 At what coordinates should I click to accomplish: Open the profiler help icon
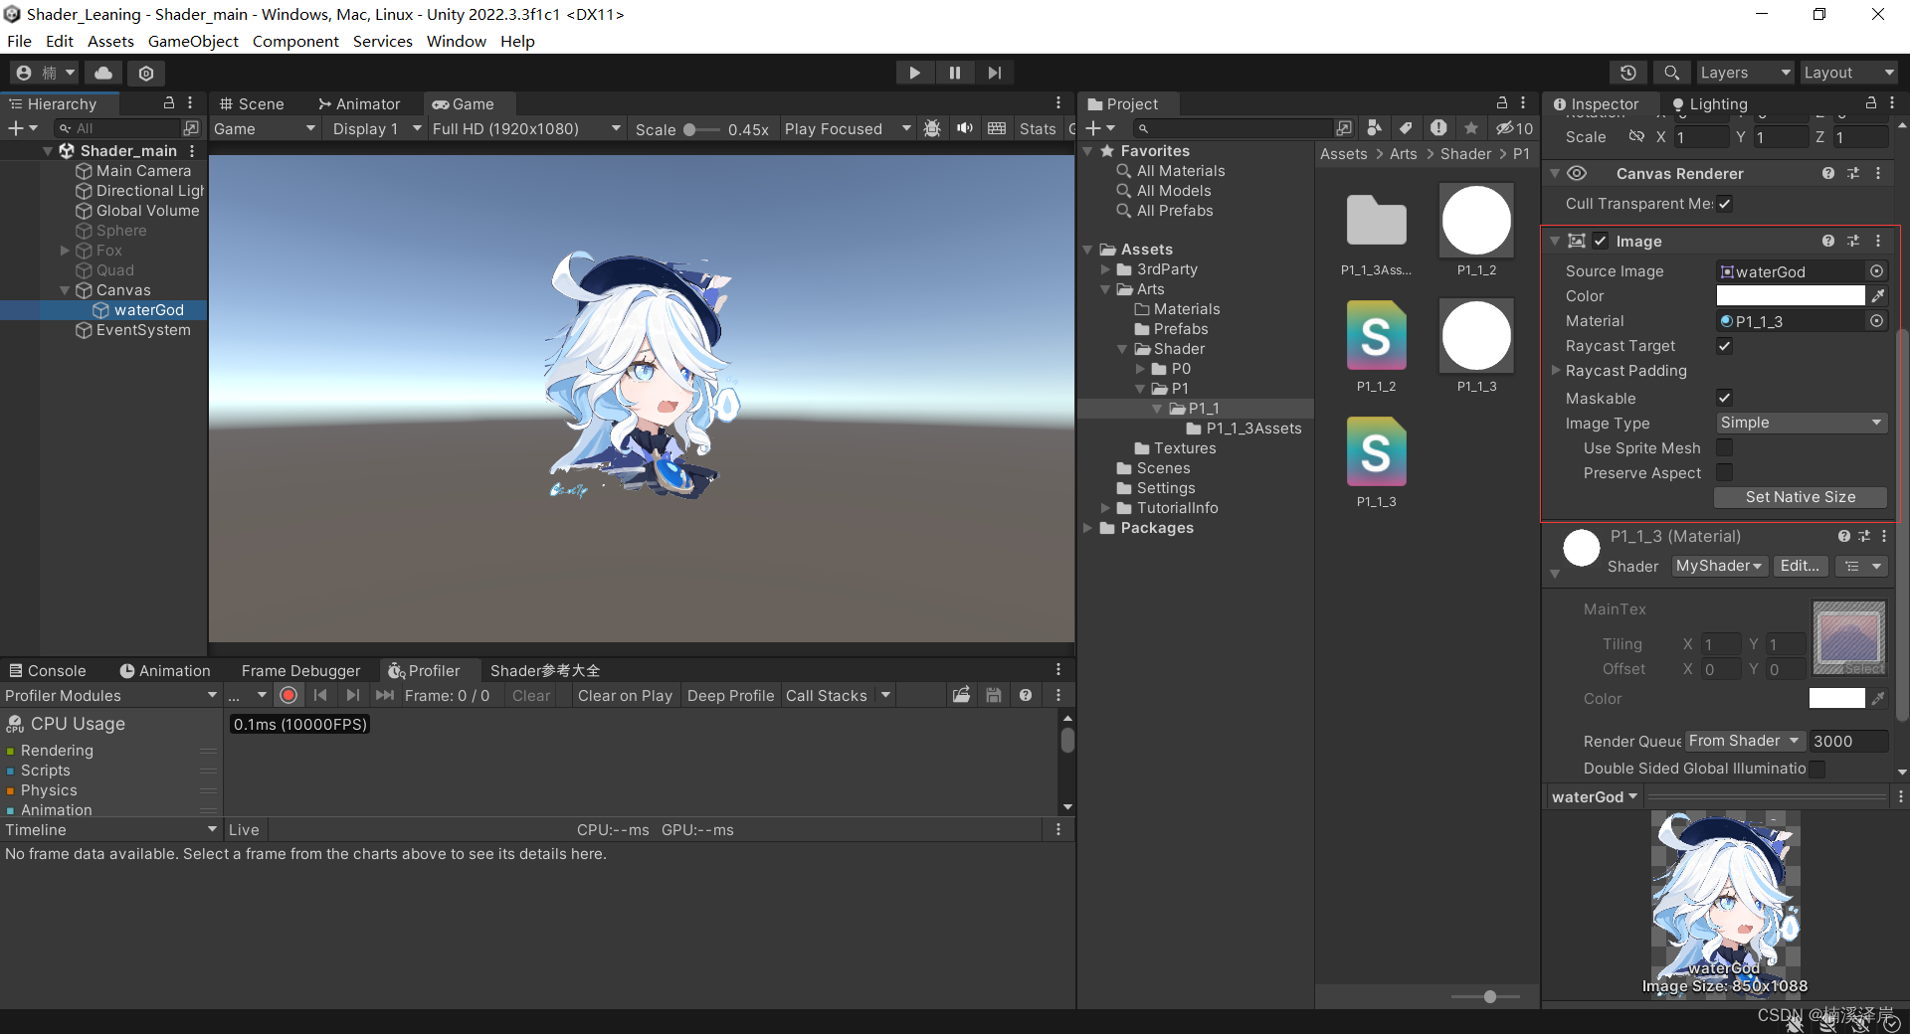(1026, 695)
